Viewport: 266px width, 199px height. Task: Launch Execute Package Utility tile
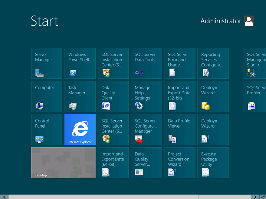point(213,163)
